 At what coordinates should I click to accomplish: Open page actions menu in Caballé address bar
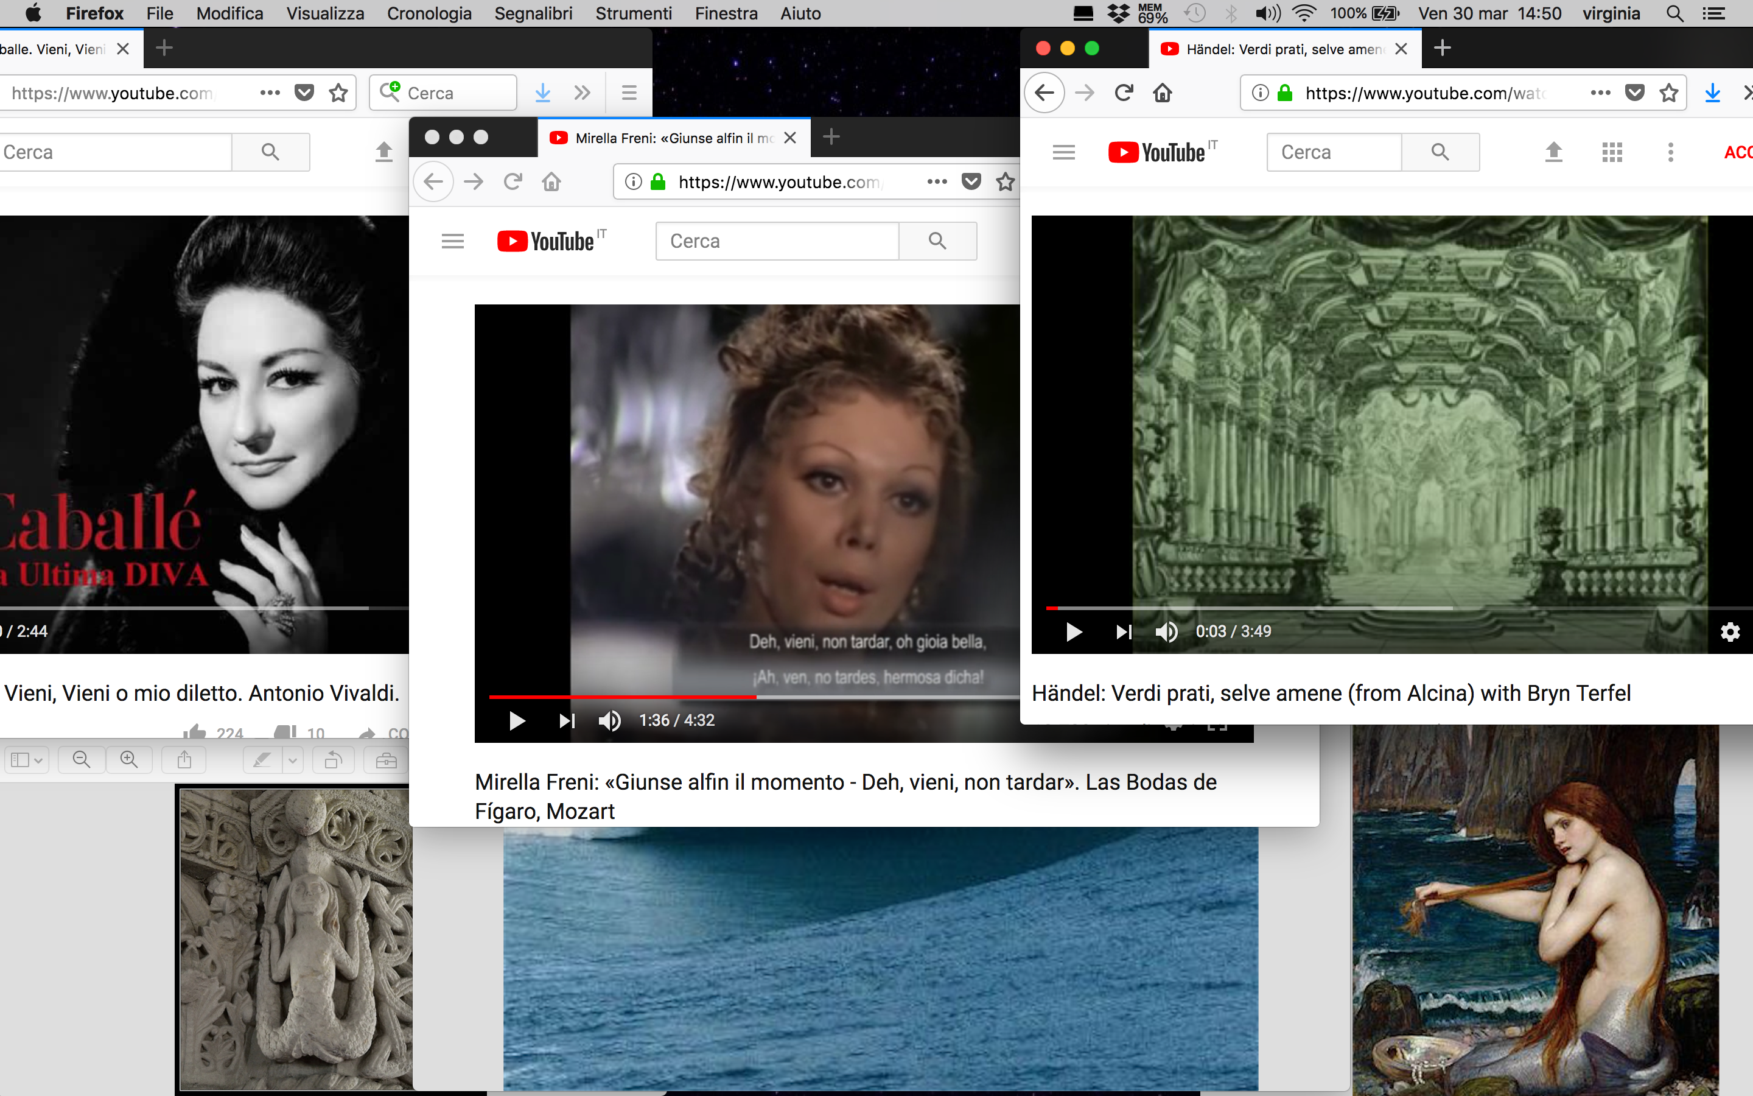tap(270, 93)
